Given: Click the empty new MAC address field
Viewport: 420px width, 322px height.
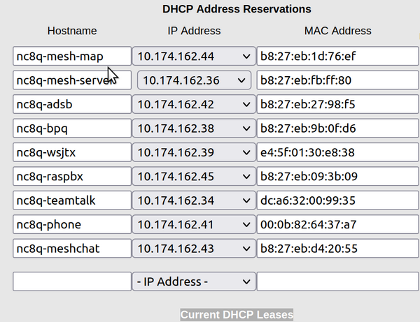Looking at the screenshot, I should click(338, 281).
